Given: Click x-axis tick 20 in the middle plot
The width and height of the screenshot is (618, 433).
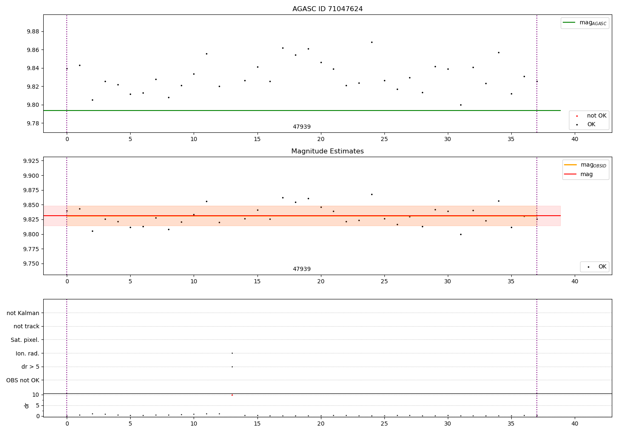Looking at the screenshot, I should [x=321, y=282].
